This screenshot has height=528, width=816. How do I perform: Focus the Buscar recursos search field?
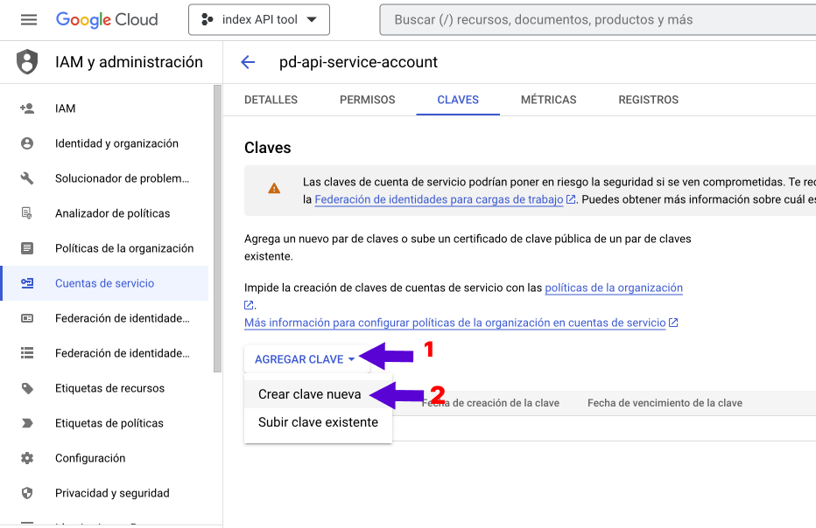pyautogui.click(x=597, y=20)
